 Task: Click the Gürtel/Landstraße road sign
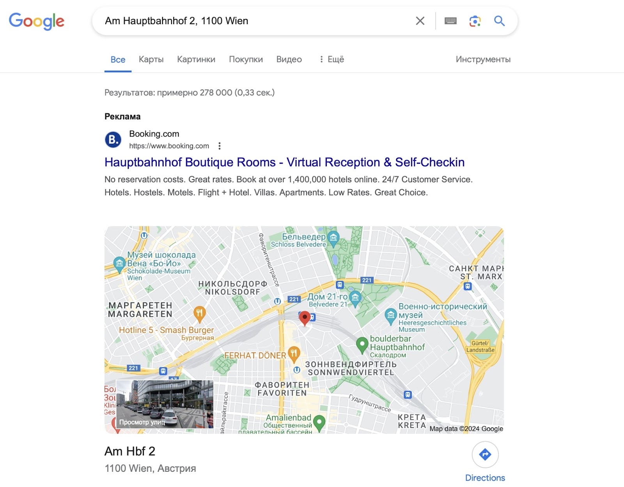pos(480,347)
